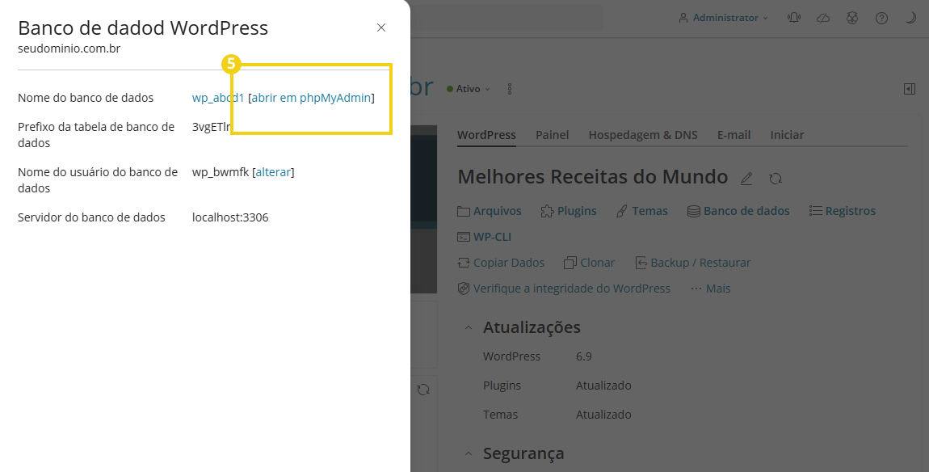The width and height of the screenshot is (929, 472).
Task: Collapse the Segurança section
Action: (469, 453)
